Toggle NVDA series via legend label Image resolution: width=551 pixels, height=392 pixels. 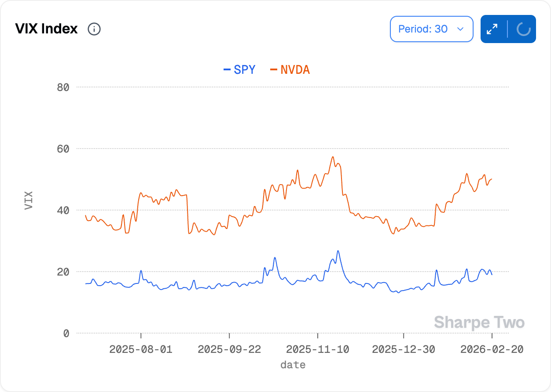(x=295, y=69)
